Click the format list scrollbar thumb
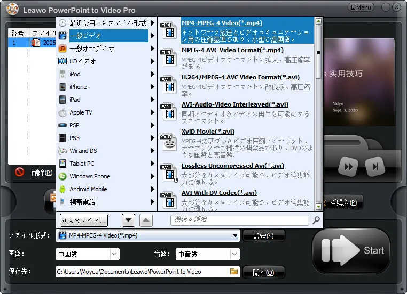The height and width of the screenshot is (294, 407). (x=318, y=52)
